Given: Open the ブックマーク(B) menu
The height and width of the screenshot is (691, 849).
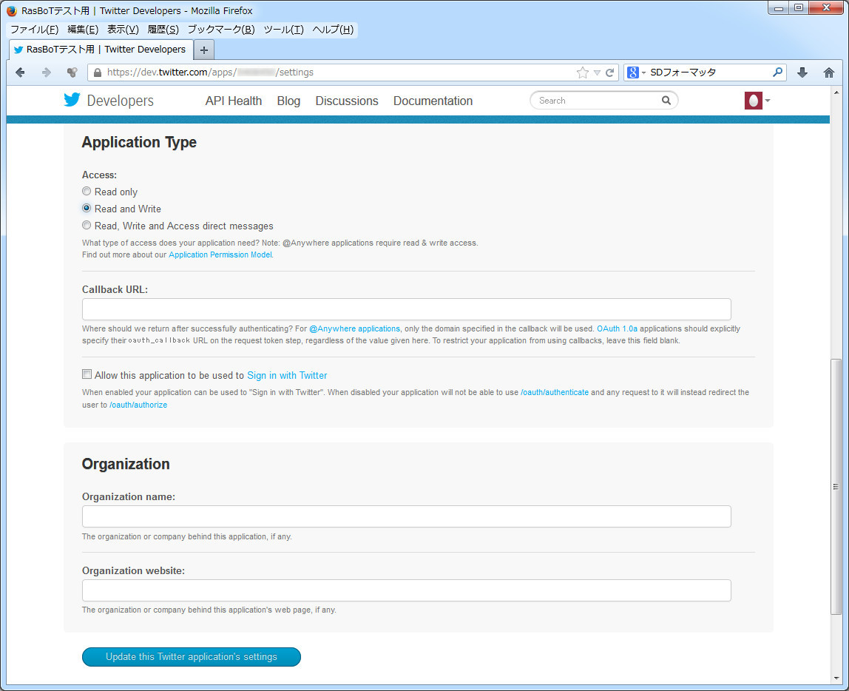Looking at the screenshot, I should 221,30.
